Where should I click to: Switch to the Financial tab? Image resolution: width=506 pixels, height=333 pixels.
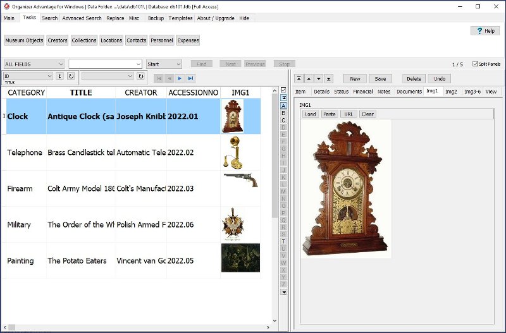point(363,92)
